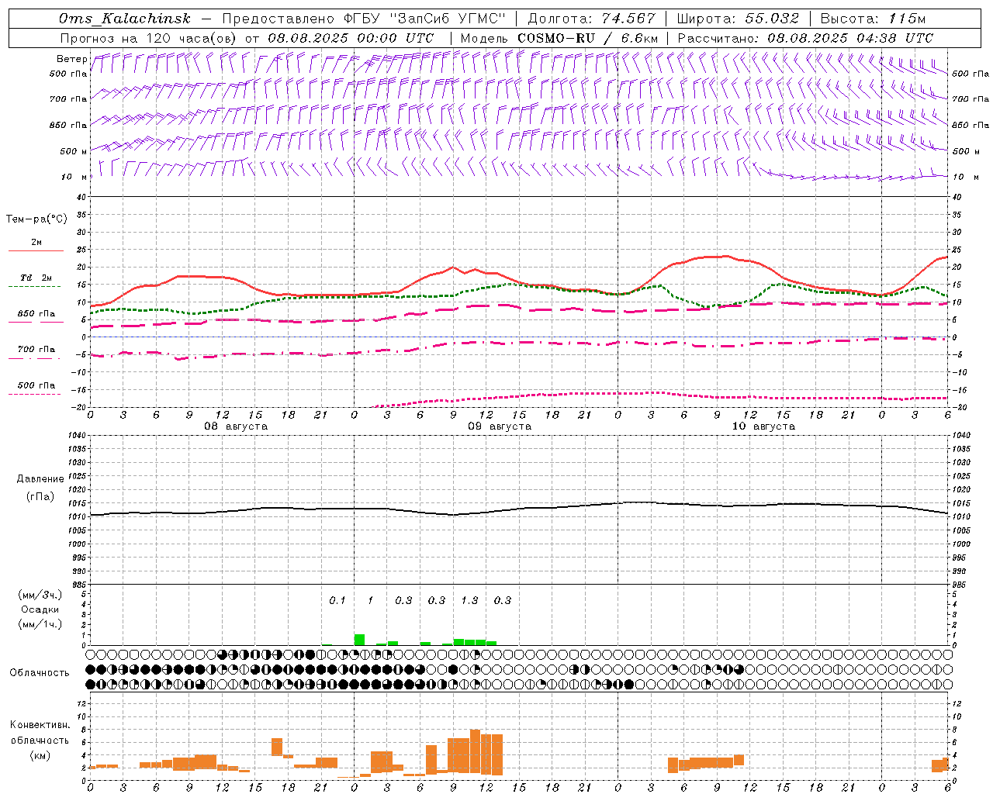Image resolution: width=993 pixels, height=794 pixels.
Task: Click the (мм/3ч.) precipitation unit label
Action: (x=40, y=595)
